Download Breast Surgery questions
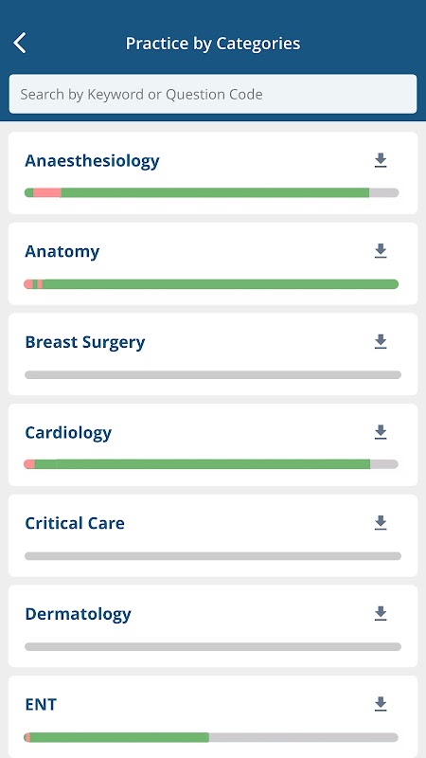Image resolution: width=426 pixels, height=758 pixels. pyautogui.click(x=381, y=341)
